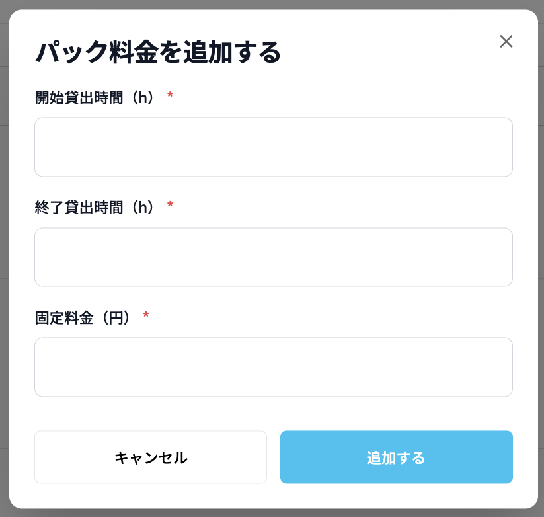Click the red asterisk next to 固定料金
Screen dimensions: 544x517
pos(145,316)
